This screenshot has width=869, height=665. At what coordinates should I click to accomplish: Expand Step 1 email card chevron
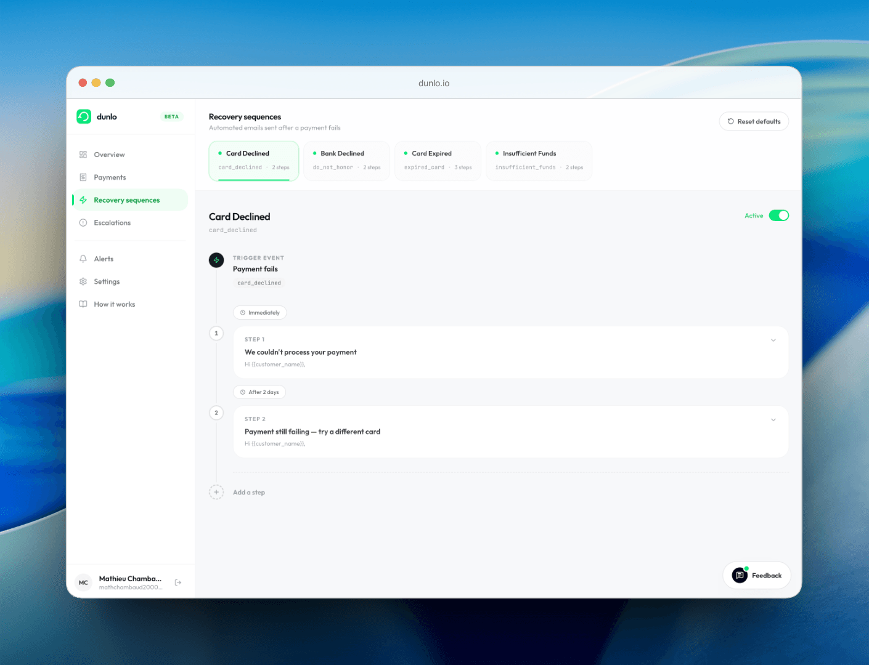[x=773, y=341]
